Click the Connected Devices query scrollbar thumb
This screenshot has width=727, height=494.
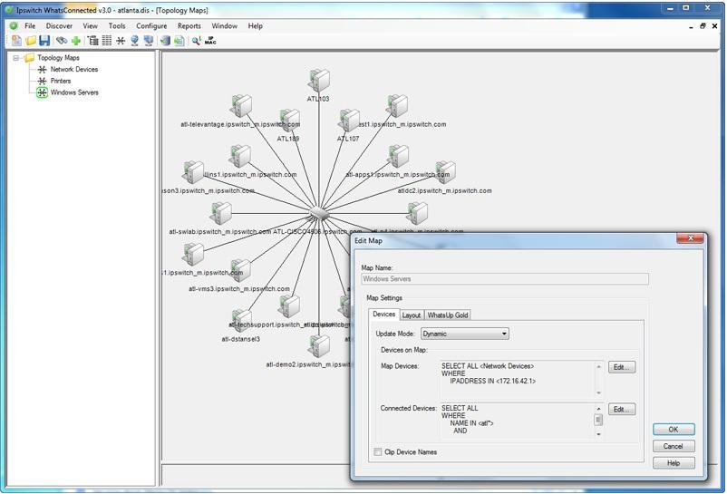point(598,420)
